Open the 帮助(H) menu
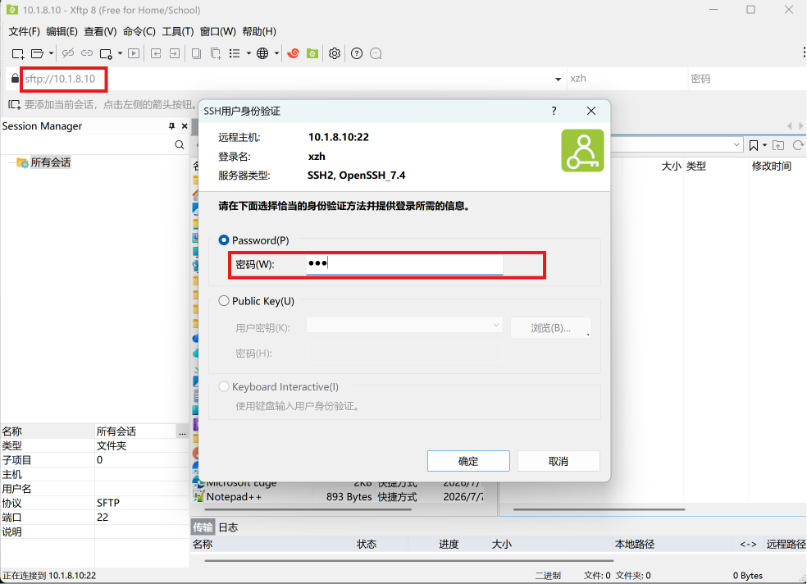This screenshot has height=584, width=807. pos(259,32)
